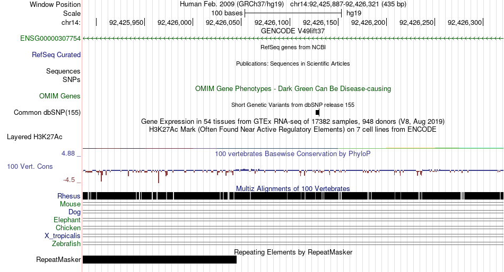The width and height of the screenshot is (504, 272).
Task: Click Publications: Sequences in Scientific Articles title
Action: pos(293,64)
